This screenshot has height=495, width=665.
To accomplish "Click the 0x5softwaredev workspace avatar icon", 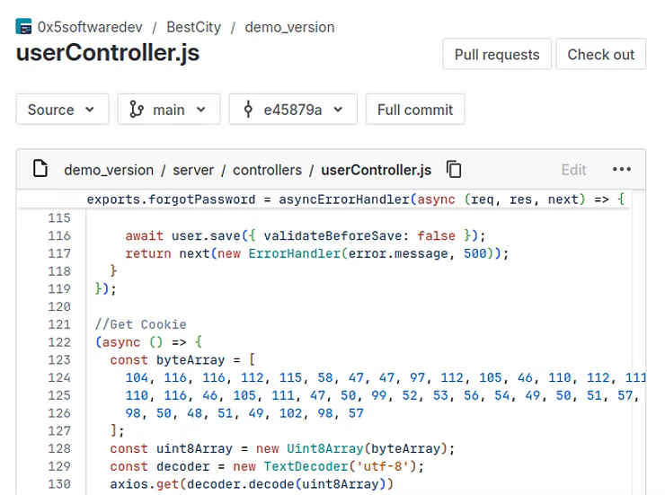I will 23,27.
